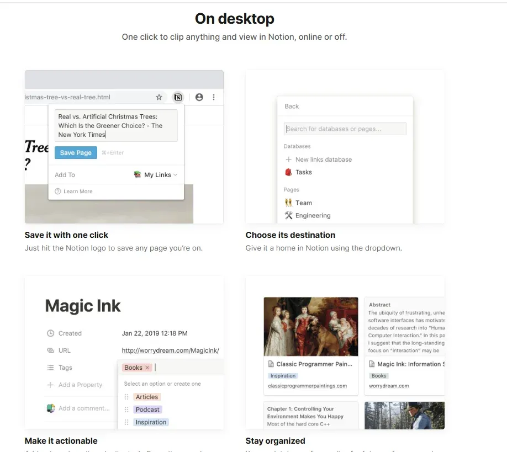Click the Notion web clipper extension icon
This screenshot has width=507, height=452.
pyautogui.click(x=178, y=97)
